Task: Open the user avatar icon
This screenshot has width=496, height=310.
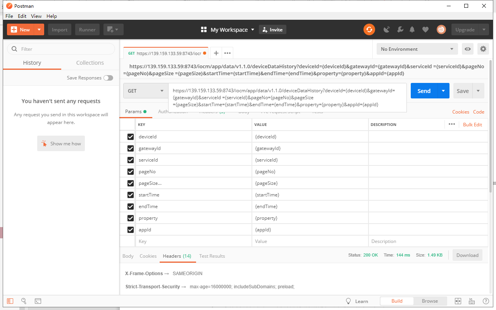Action: pos(441,29)
